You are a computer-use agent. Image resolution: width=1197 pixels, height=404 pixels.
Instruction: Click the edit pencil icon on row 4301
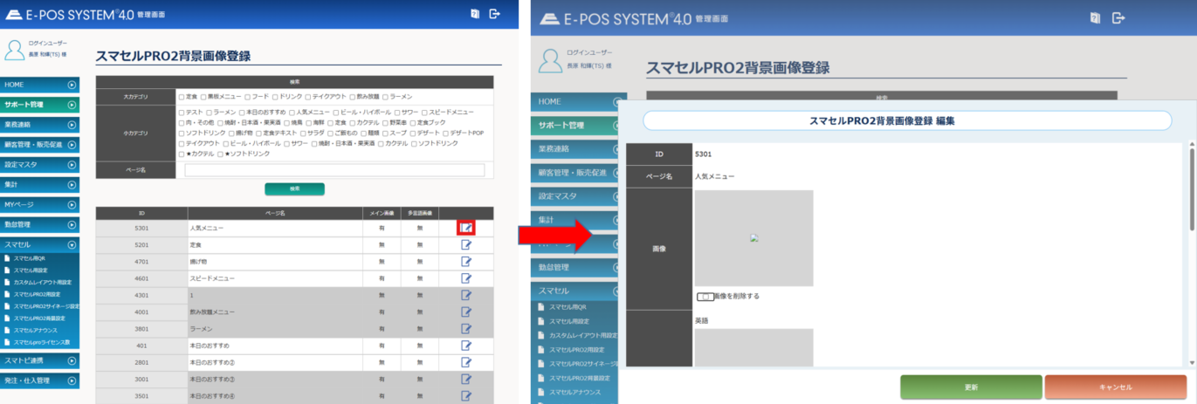pos(466,295)
